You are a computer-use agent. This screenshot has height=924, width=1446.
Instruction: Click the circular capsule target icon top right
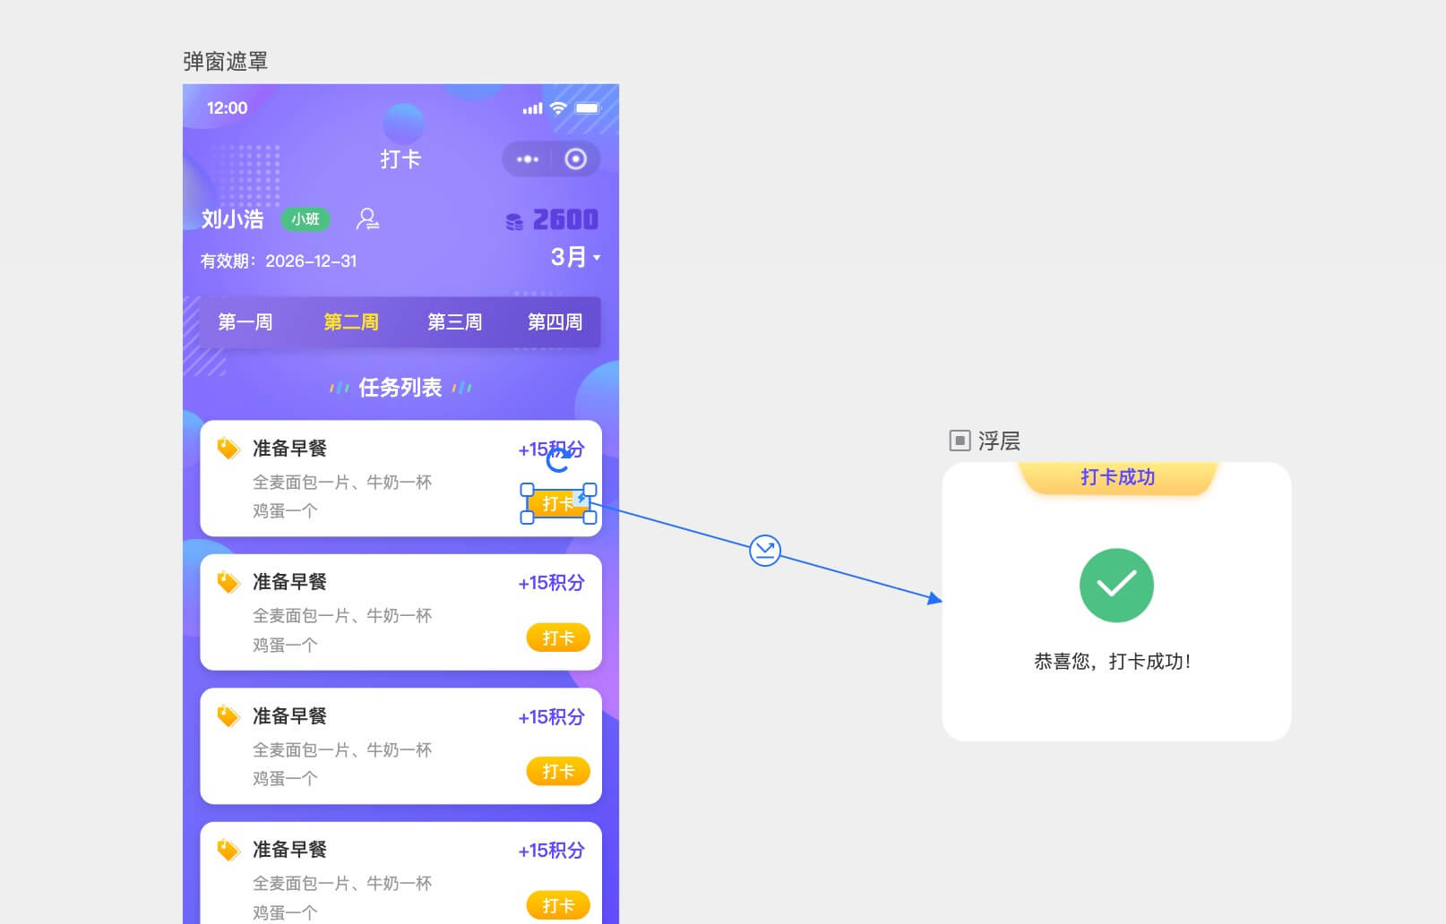574,158
